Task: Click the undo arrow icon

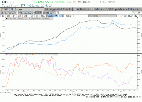Action: point(134,13)
